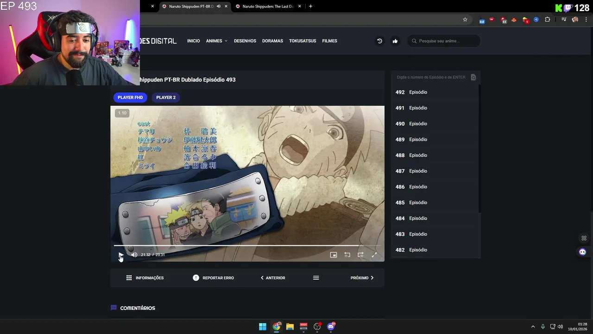Open File Explorer from taskbar
Screen dimensions: 593x334
[x=290, y=327]
